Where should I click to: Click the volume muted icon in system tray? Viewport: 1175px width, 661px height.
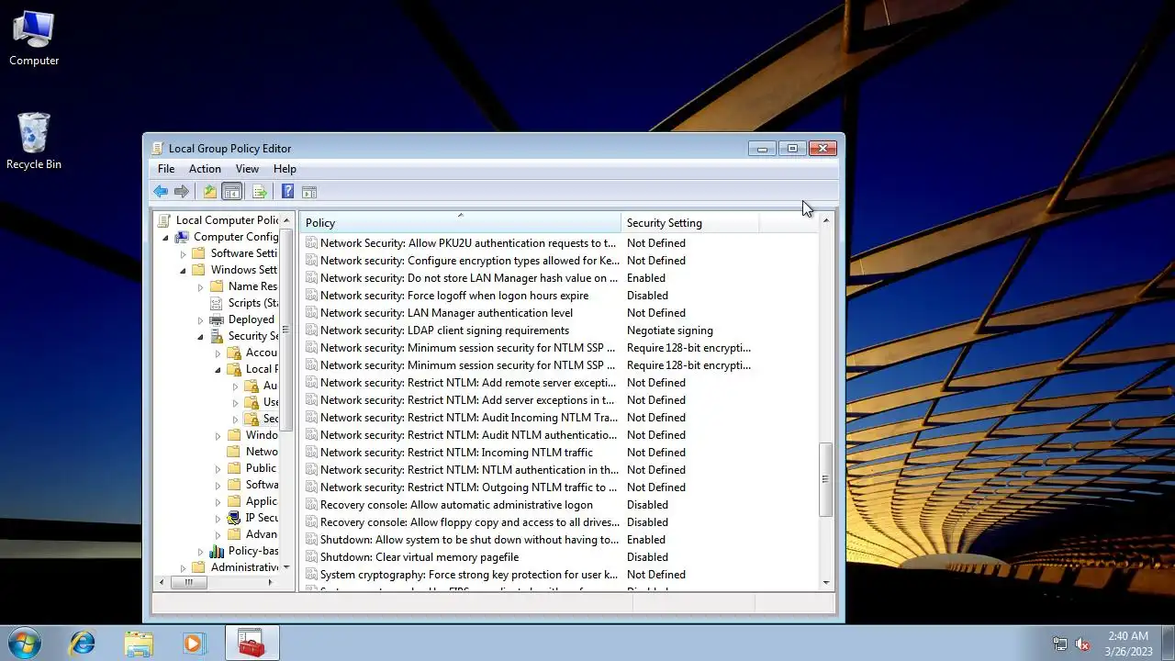click(1082, 644)
